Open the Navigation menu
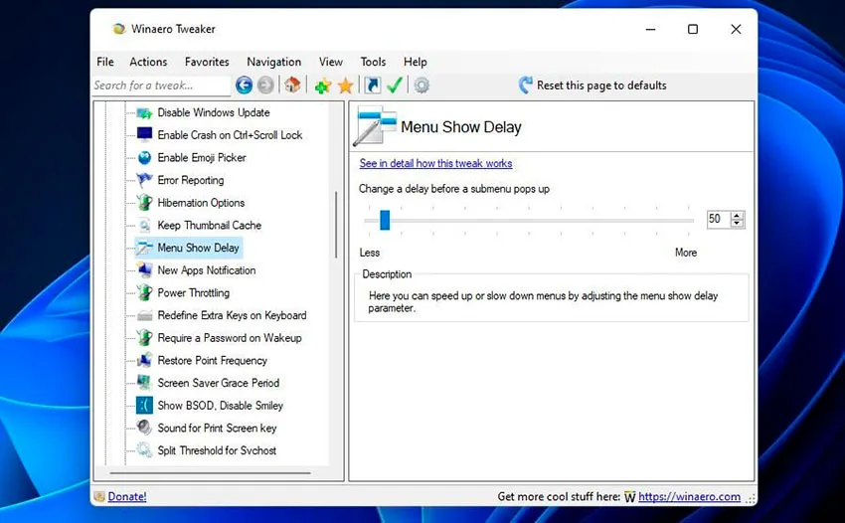The height and width of the screenshot is (523, 845). (x=273, y=62)
